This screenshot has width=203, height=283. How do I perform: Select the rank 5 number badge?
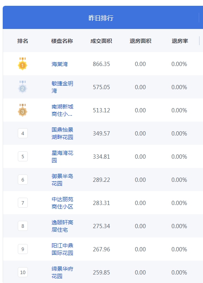coord(23,156)
